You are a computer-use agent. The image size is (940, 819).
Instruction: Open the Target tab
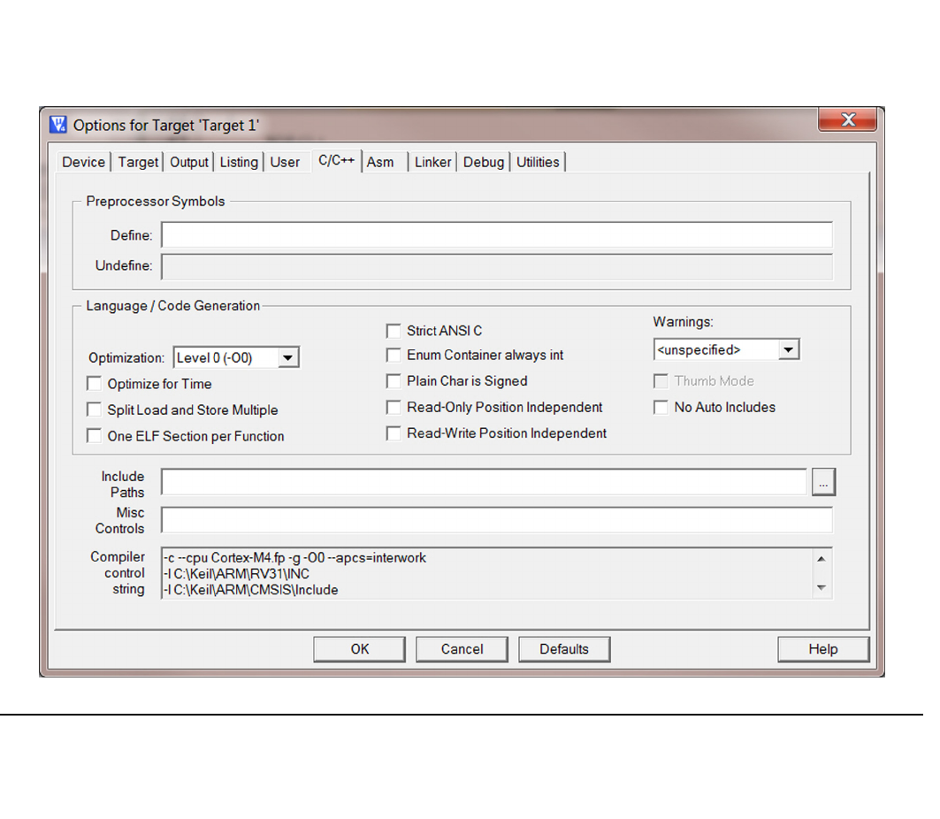click(138, 162)
